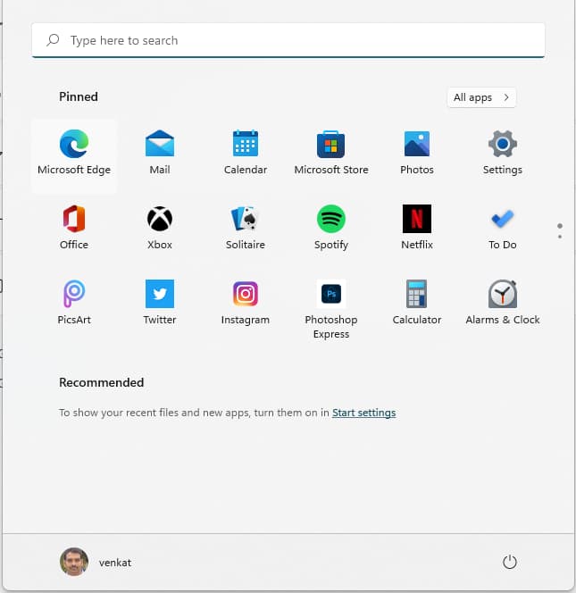Open the To Do app
The image size is (576, 593).
502,228
